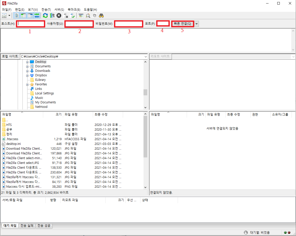Open the 로컬 사이트 path dropdown
The image size is (296, 236).
[146, 57]
